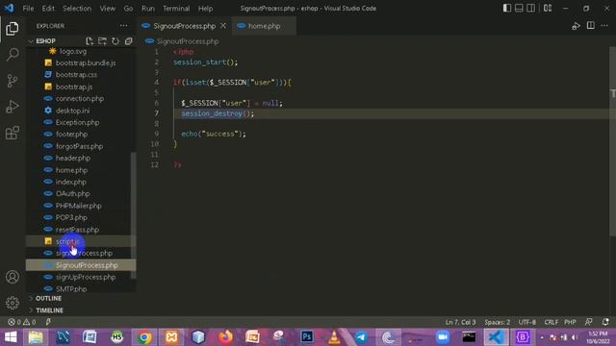Viewport: 616px width, 346px height.
Task: Expand the TIMELINE section
Action: [x=82, y=310]
